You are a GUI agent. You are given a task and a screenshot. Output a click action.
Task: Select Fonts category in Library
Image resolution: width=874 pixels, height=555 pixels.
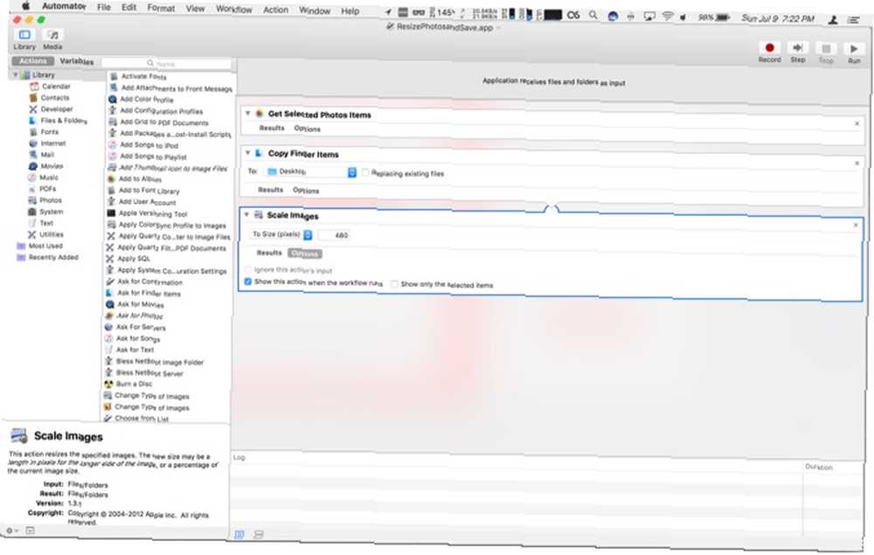tap(49, 132)
